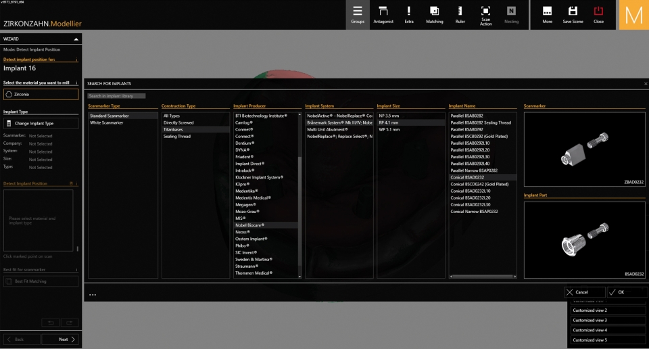Select Parallel Narrow BSAP0282
The width and height of the screenshot is (649, 349).
coord(483,170)
